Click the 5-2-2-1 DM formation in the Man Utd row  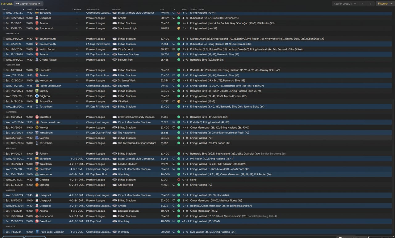[77, 185]
